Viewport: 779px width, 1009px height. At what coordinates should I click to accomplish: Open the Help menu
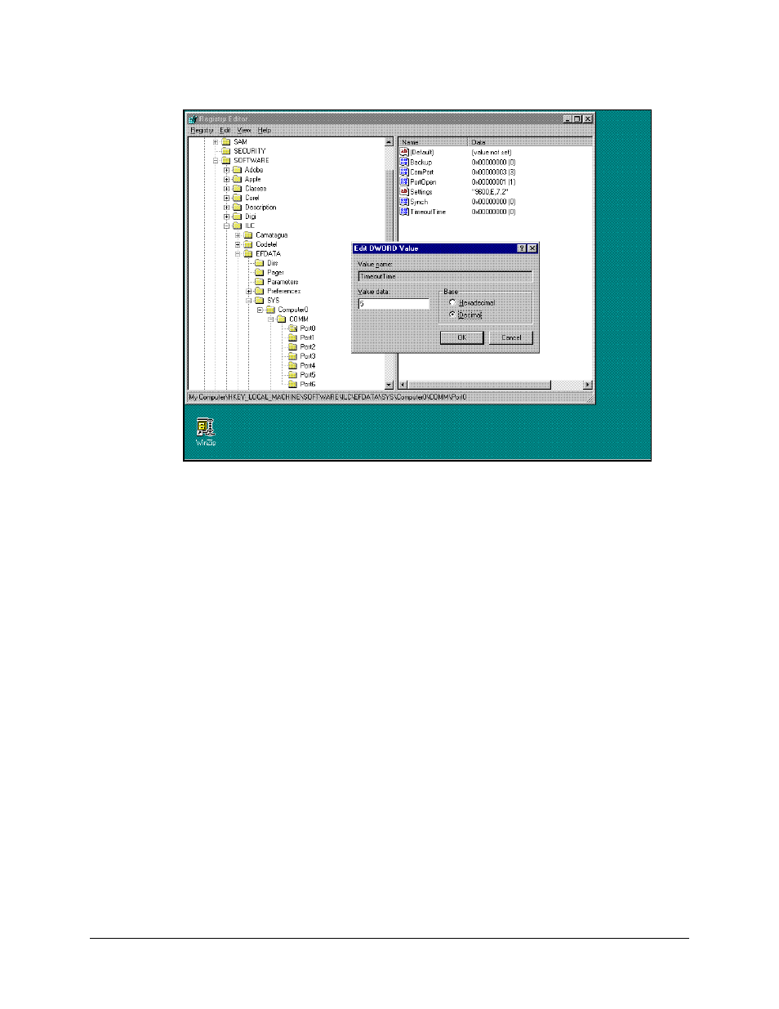265,130
